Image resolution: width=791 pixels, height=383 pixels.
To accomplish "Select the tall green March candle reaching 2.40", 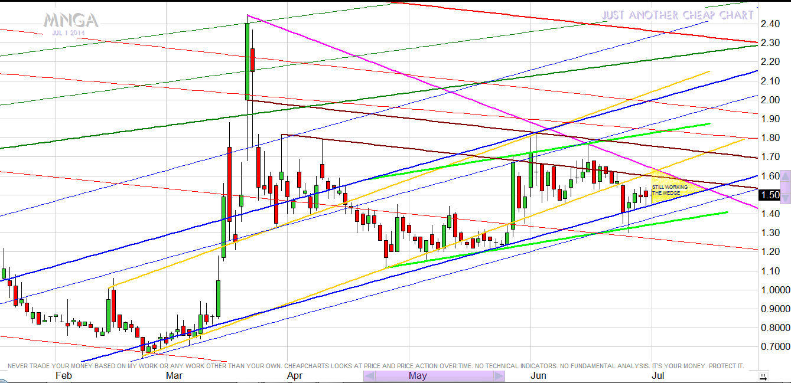I will [x=247, y=61].
